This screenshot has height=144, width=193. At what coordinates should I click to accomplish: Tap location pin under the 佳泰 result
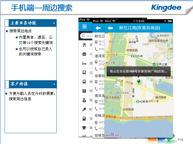96,82
